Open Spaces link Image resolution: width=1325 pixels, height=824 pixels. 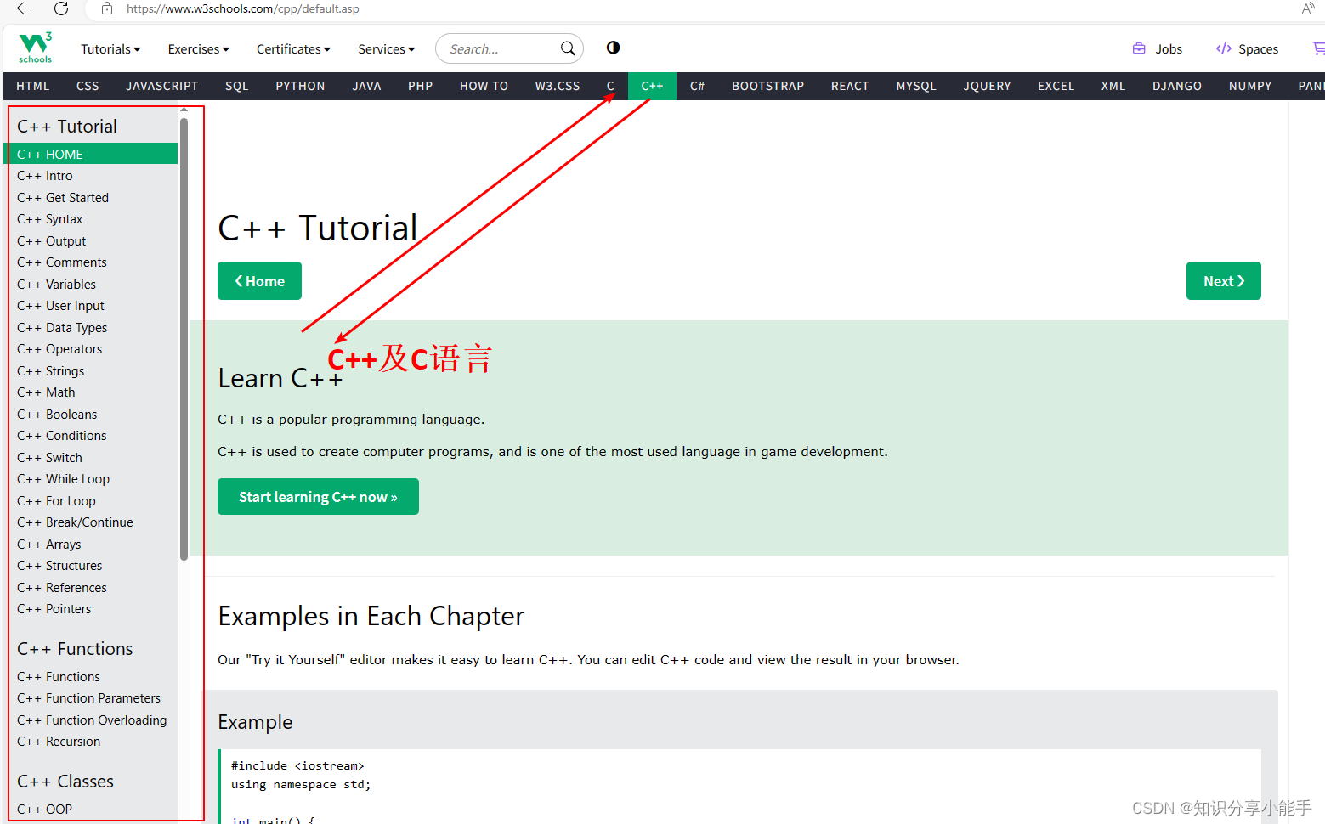(x=1247, y=48)
